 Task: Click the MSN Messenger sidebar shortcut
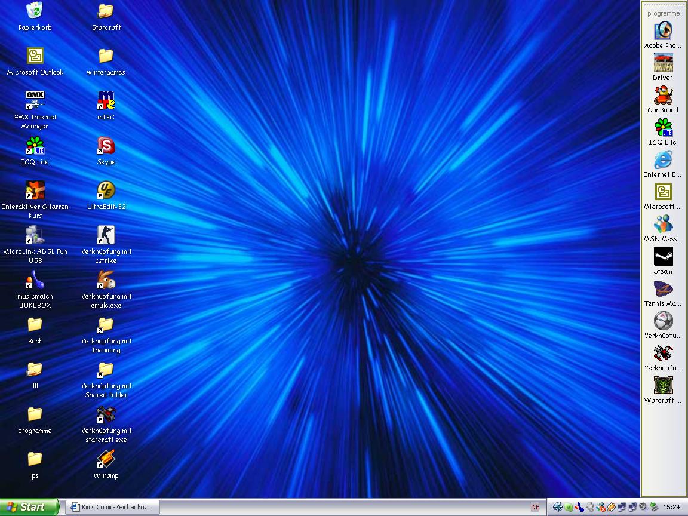663,225
